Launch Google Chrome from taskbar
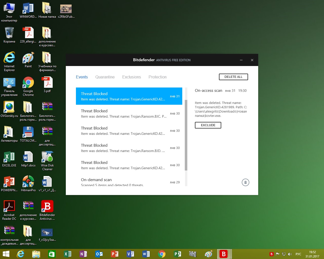 pyautogui.click(x=162, y=254)
